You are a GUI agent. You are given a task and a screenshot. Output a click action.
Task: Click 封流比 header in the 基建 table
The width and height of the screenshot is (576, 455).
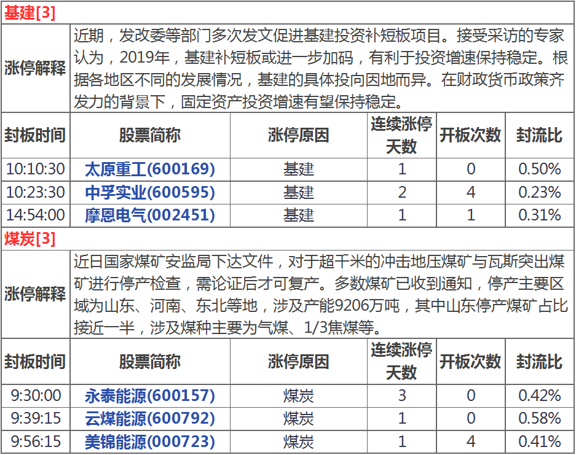coord(539,135)
